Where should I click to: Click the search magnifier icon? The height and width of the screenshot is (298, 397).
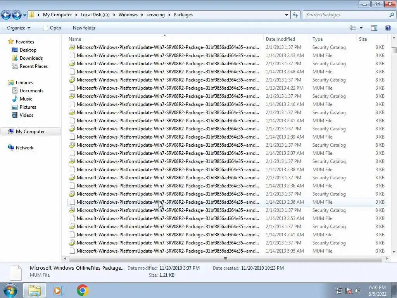392,15
